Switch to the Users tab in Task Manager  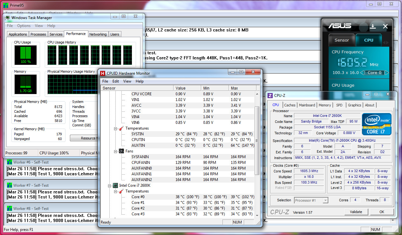115,34
